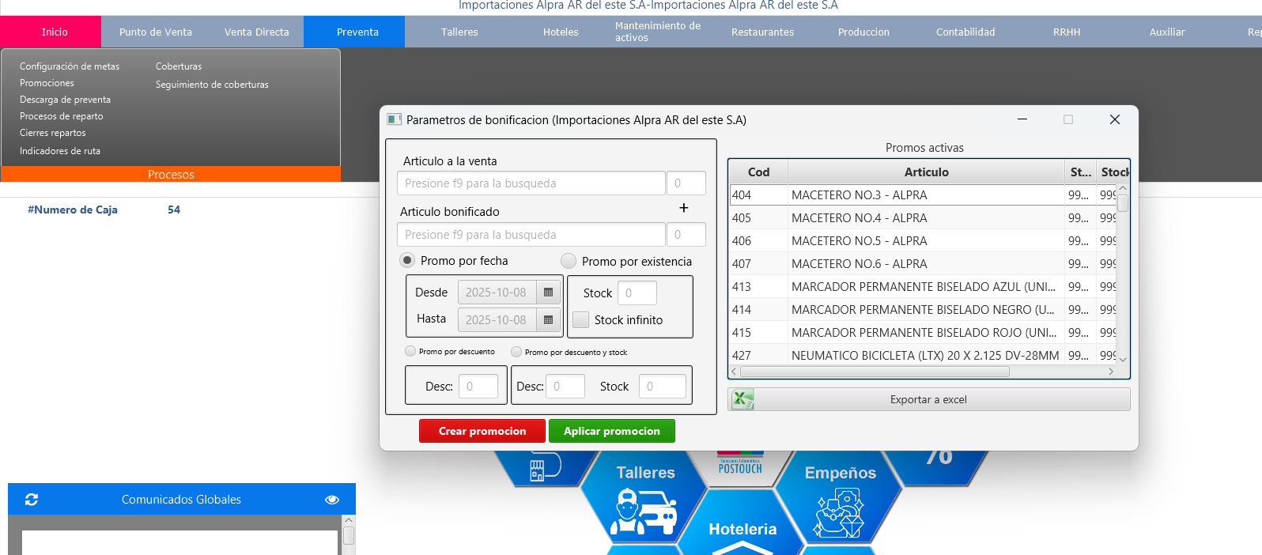Open the Empeños hexagon tile
This screenshot has height=555, width=1262.
click(840, 498)
